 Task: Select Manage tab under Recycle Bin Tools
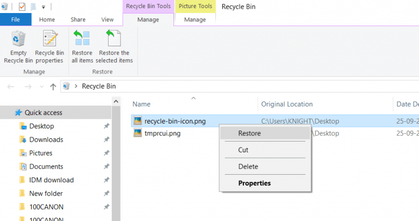[x=148, y=20]
